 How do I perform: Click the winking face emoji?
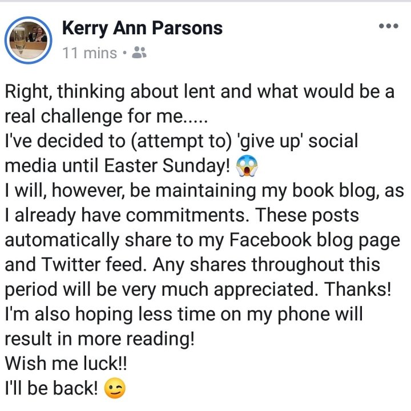tap(115, 388)
